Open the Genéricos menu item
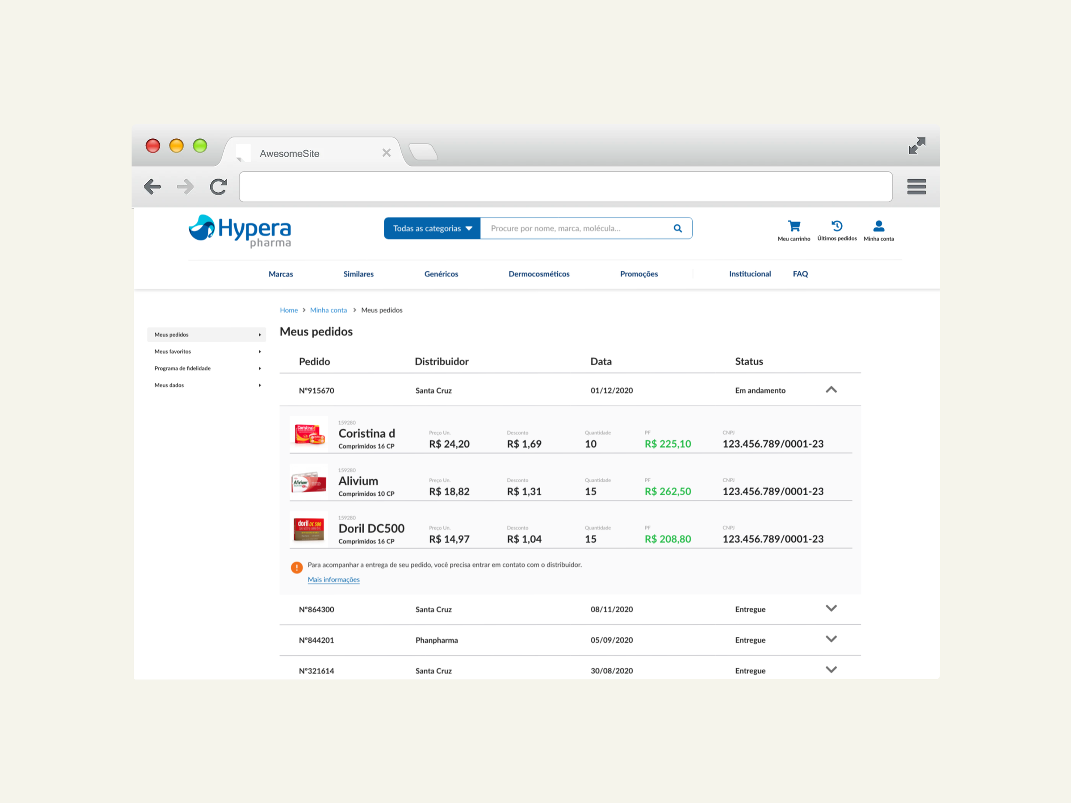 pos(440,274)
